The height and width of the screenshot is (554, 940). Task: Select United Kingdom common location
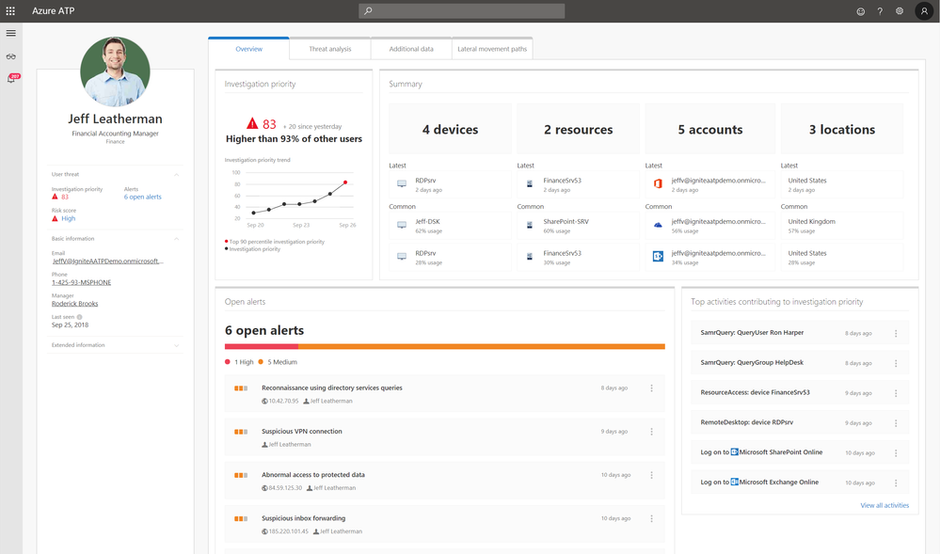click(842, 226)
